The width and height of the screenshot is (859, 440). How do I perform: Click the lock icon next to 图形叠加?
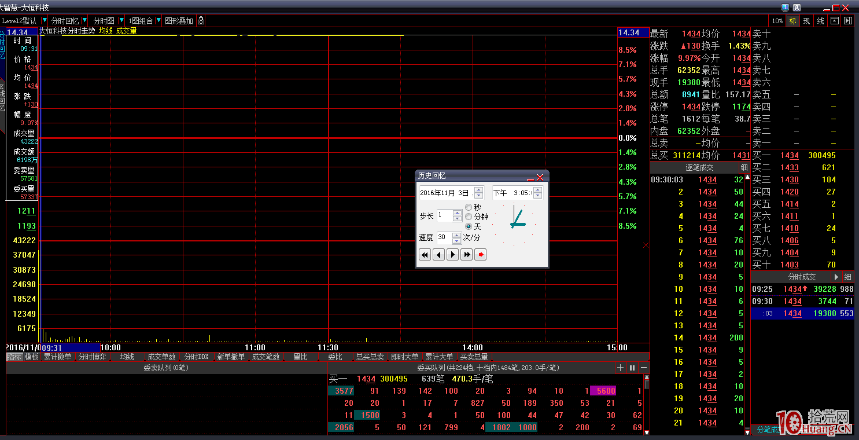pyautogui.click(x=201, y=21)
